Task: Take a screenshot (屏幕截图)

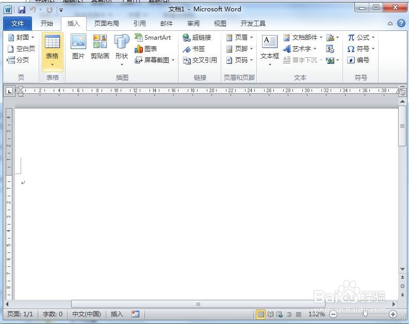Action: (x=154, y=60)
